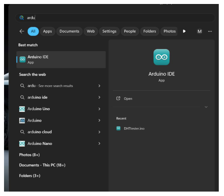Switch to the Documents filter tab
The image size is (224, 196).
pos(69,31)
